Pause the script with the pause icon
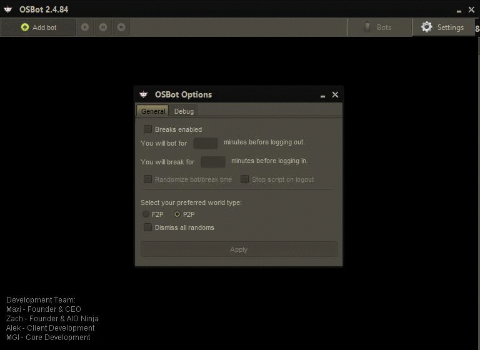 [x=103, y=27]
